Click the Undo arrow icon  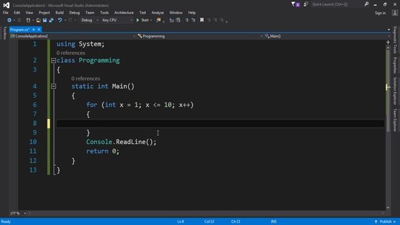click(60, 20)
